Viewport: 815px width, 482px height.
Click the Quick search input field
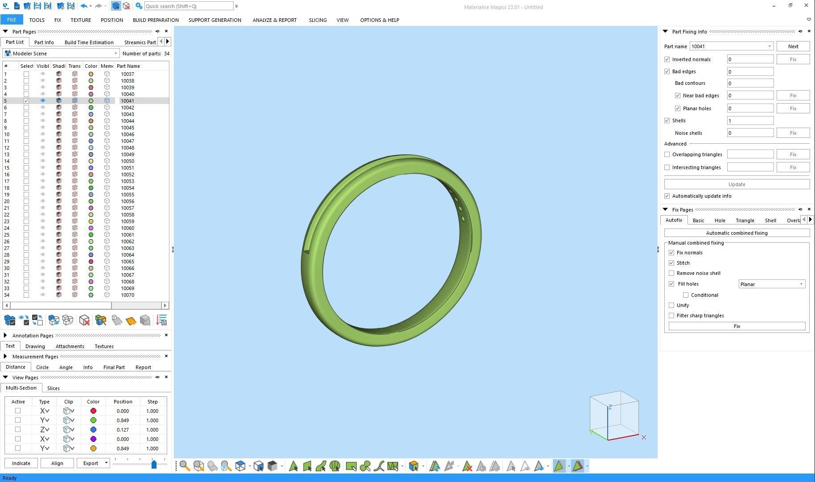[189, 6]
